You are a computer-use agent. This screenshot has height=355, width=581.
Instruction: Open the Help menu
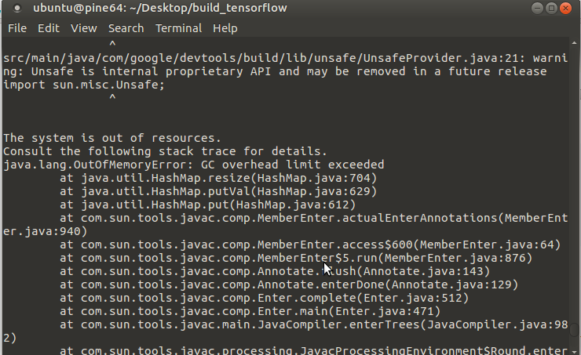click(x=225, y=28)
